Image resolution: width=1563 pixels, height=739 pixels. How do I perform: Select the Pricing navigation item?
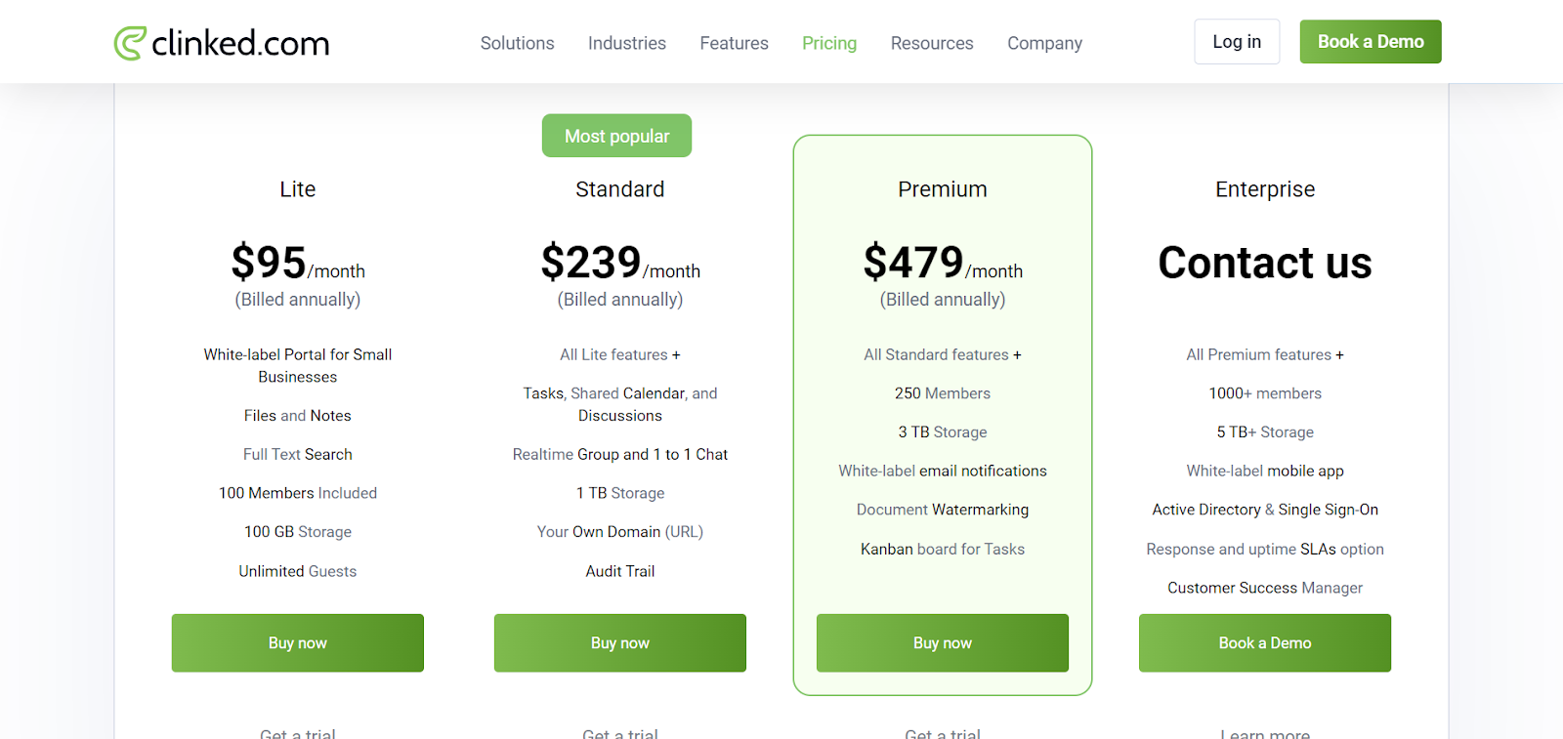tap(828, 43)
